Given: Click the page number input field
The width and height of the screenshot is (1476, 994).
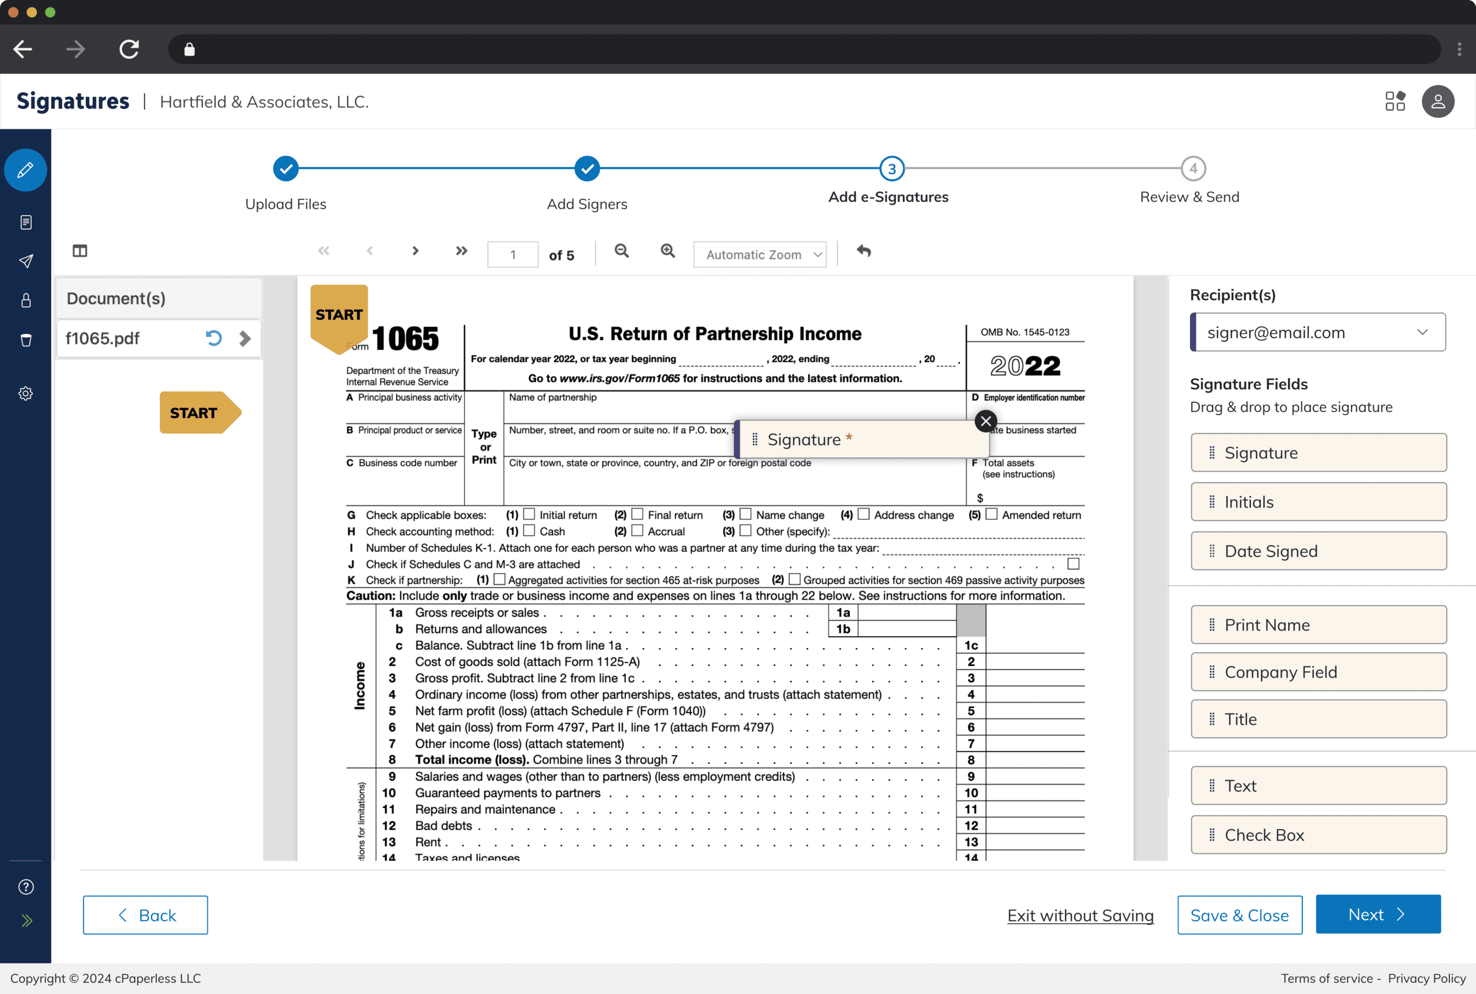Looking at the screenshot, I should (513, 255).
